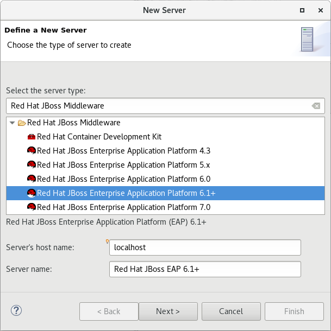Viewport: 331px width, 331px height.
Task: Select JBoss Enterprise Application Platform 6.0
Action: pyautogui.click(x=165, y=179)
